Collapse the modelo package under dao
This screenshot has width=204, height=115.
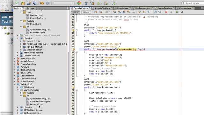click(21, 21)
